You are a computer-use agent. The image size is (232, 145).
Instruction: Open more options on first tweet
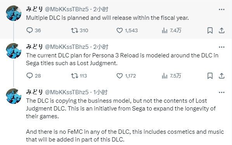point(222,9)
